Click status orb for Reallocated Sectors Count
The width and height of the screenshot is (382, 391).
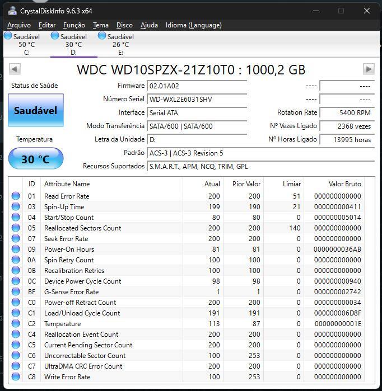[16, 228]
